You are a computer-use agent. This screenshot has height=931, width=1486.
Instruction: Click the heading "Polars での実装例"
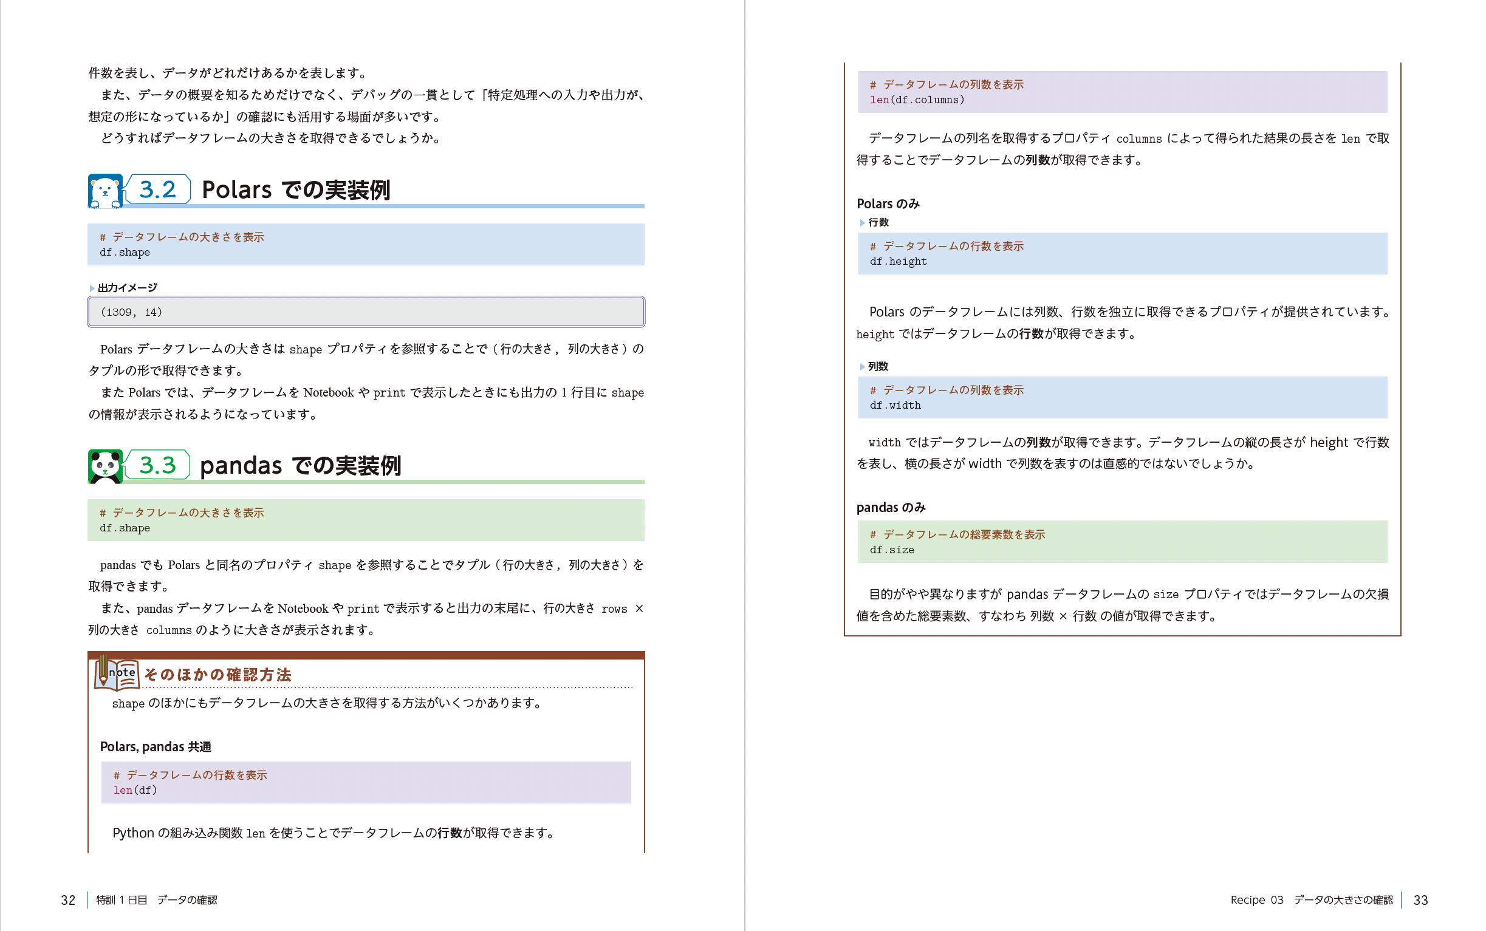point(296,189)
